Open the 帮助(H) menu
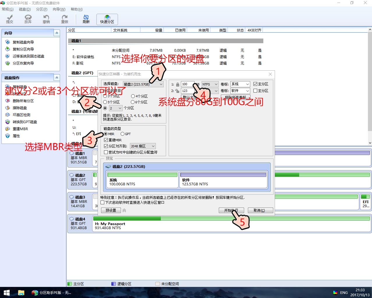The height and width of the screenshot is (298, 372). pos(76,9)
